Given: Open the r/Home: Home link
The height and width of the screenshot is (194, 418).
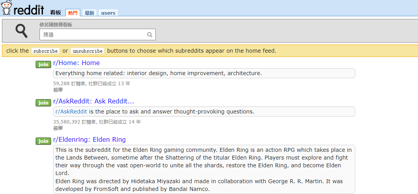Looking at the screenshot, I should click(x=76, y=63).
